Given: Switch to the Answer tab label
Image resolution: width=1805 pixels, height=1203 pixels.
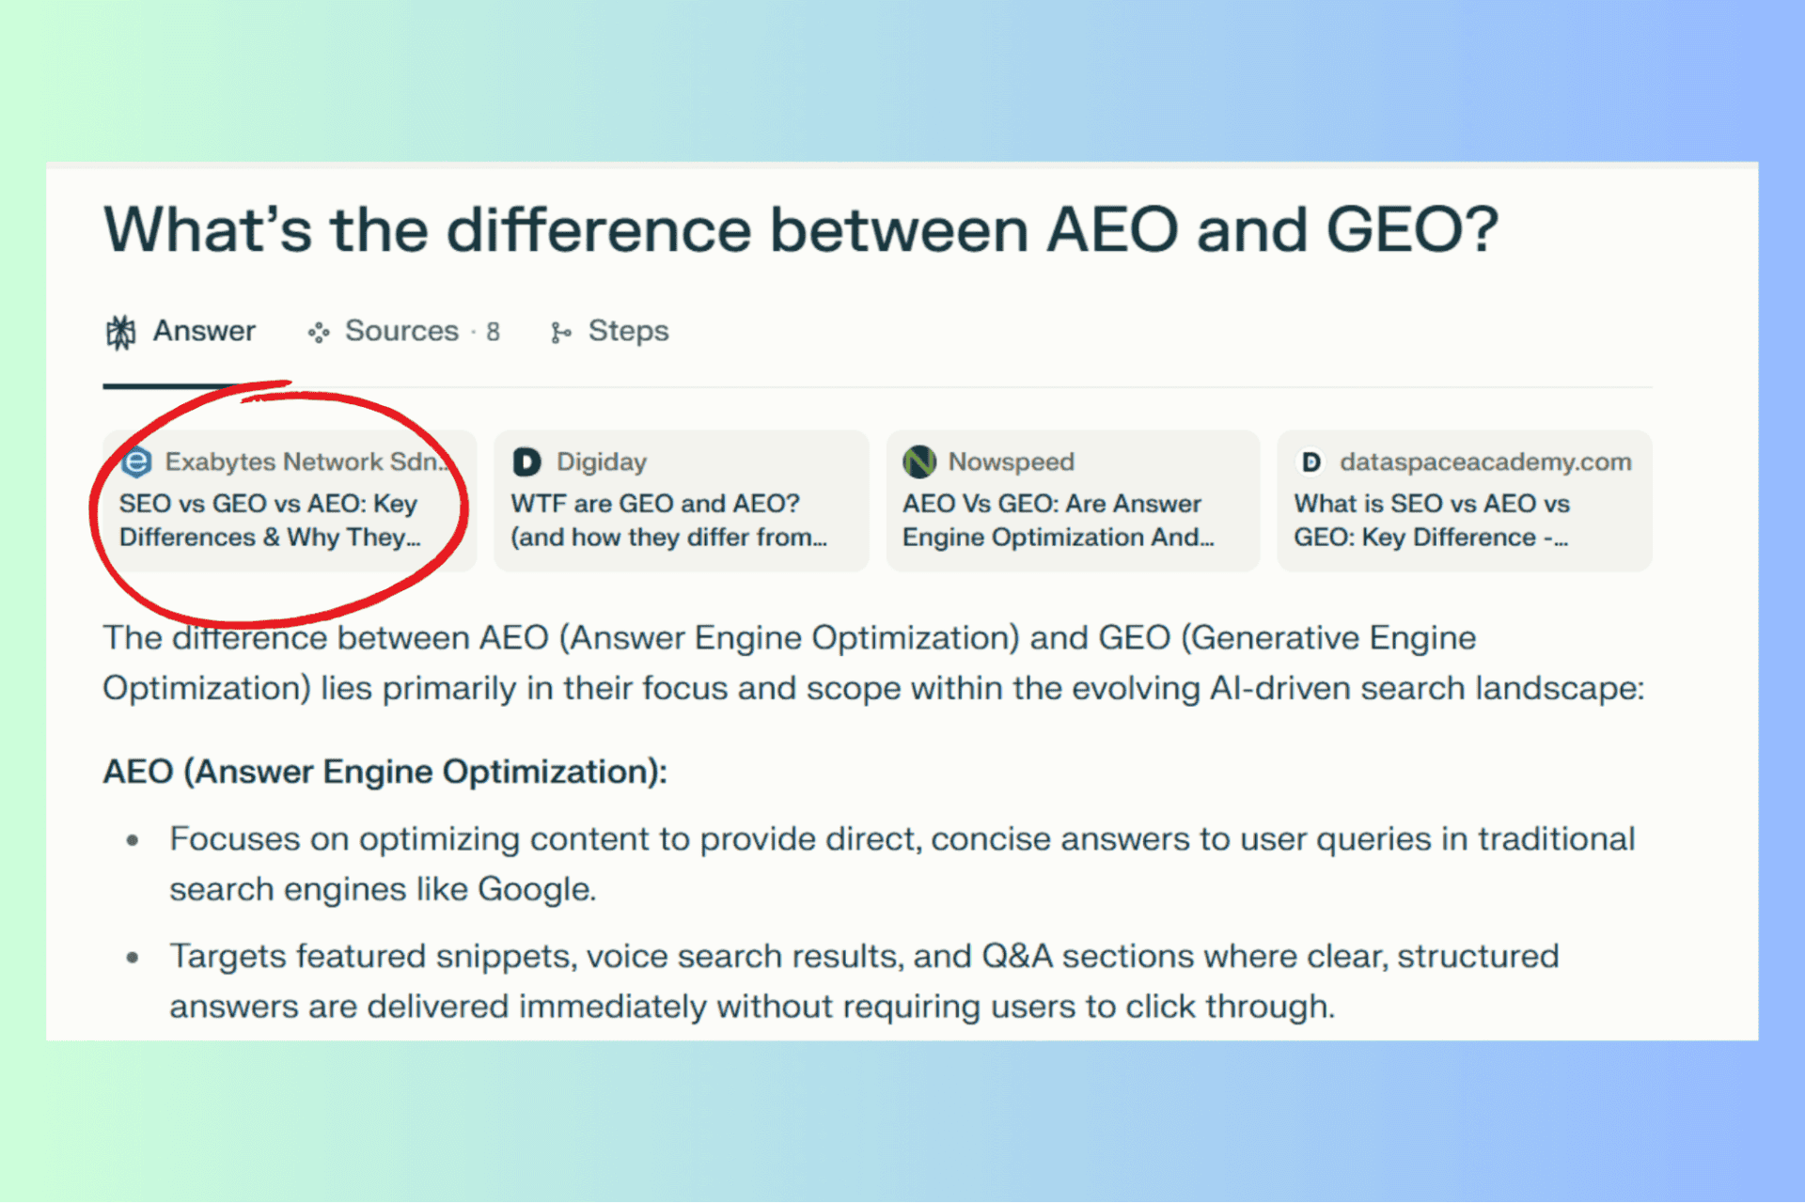Looking at the screenshot, I should [204, 331].
